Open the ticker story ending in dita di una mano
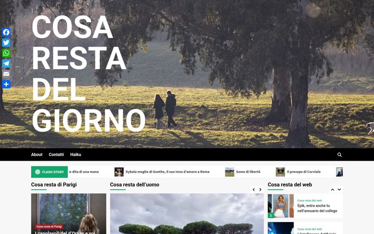374x234 pixels. tap(84, 172)
